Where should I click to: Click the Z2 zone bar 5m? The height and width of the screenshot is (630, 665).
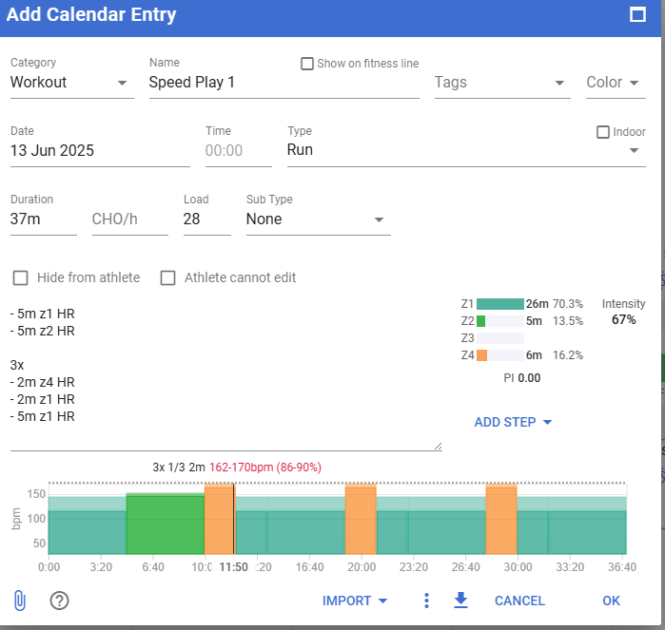[500, 321]
